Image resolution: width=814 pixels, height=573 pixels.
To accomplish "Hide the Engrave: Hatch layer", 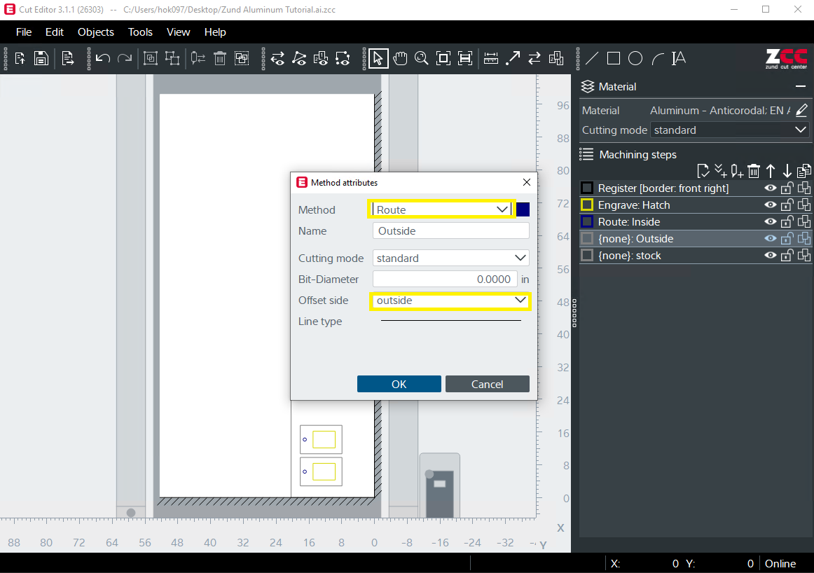I will click(771, 205).
